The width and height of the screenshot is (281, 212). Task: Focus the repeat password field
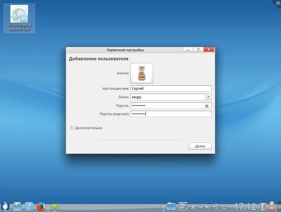(171, 114)
